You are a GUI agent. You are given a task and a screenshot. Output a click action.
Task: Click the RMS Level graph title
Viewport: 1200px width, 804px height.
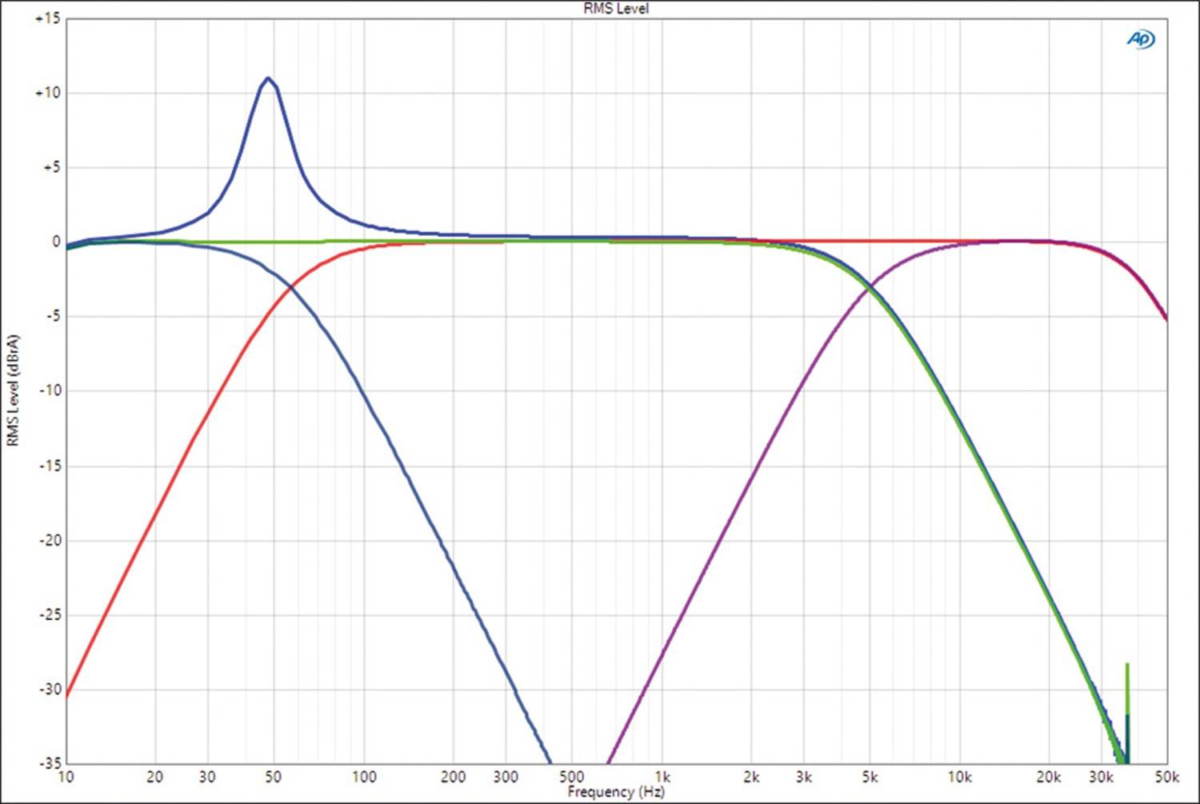616,9
